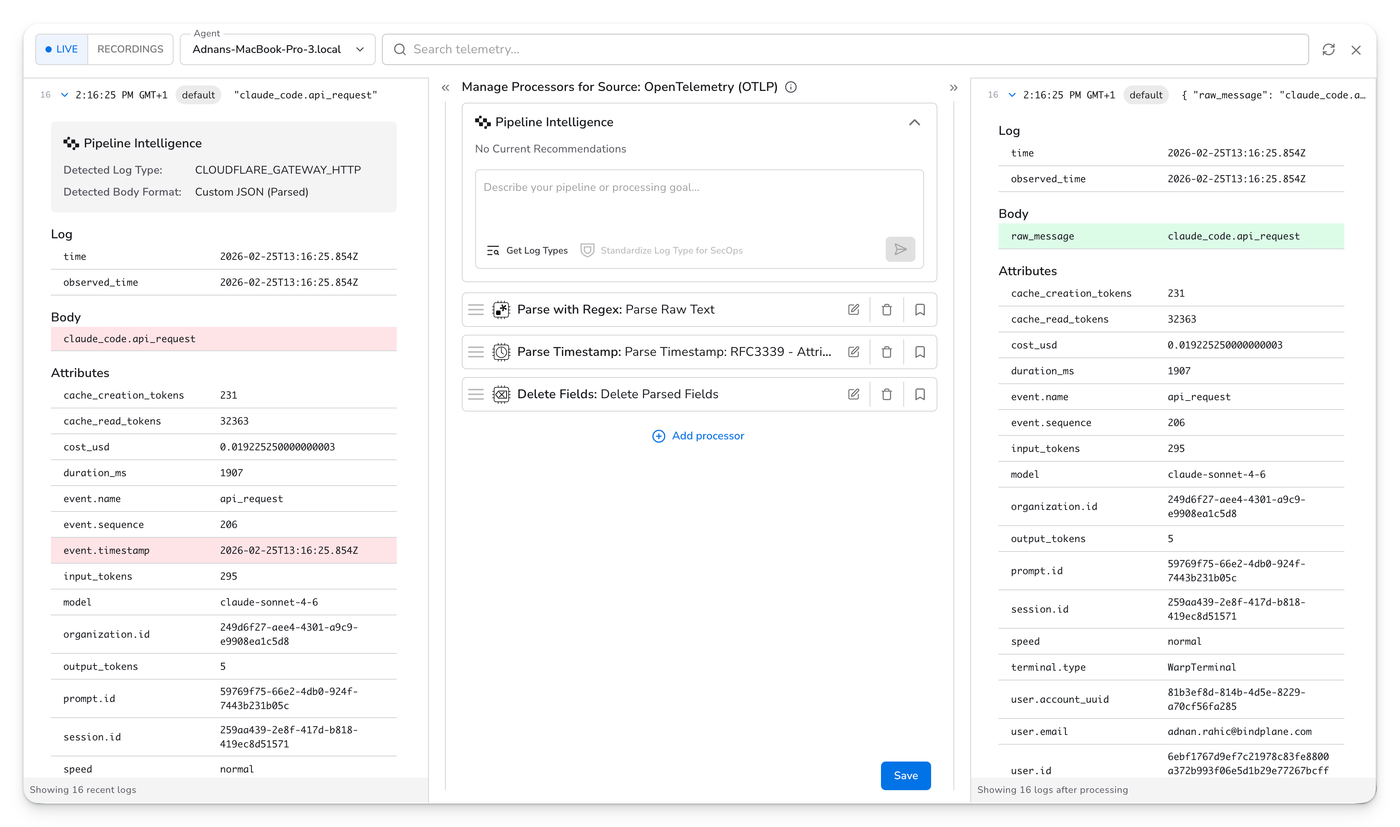Delete the Parse with Regex processor
Viewport: 1400px width, 827px height.
[x=886, y=309]
